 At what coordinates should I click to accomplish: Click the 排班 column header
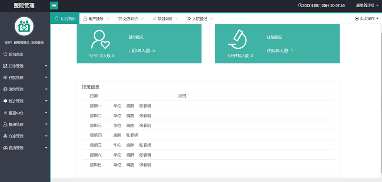point(182,96)
